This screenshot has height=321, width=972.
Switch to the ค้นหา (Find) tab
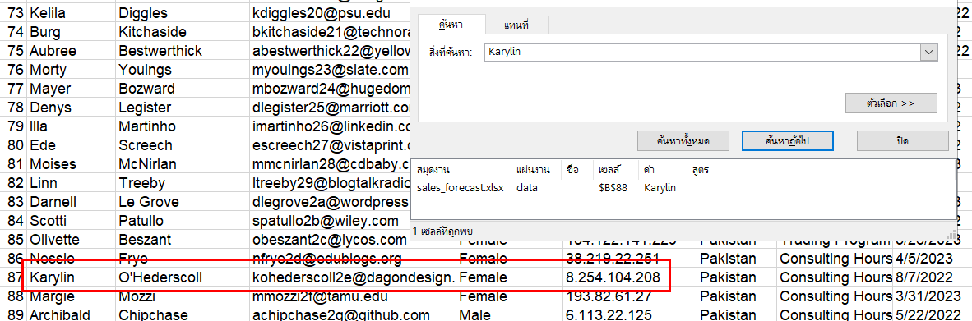tap(451, 25)
